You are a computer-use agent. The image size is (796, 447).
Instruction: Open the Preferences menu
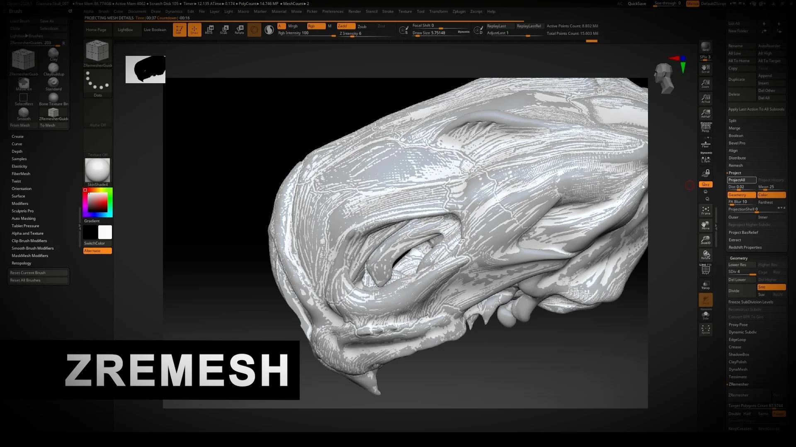333,11
